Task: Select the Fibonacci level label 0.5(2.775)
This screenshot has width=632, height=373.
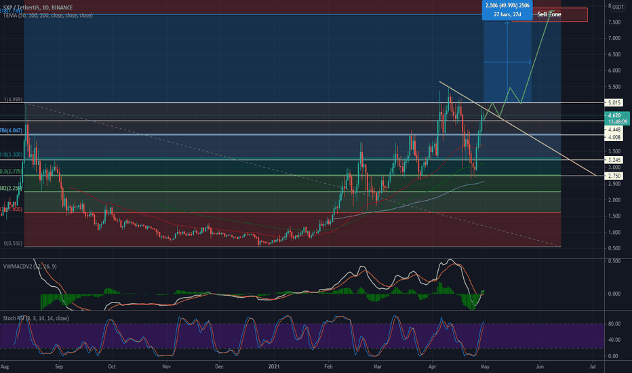Action: point(12,172)
